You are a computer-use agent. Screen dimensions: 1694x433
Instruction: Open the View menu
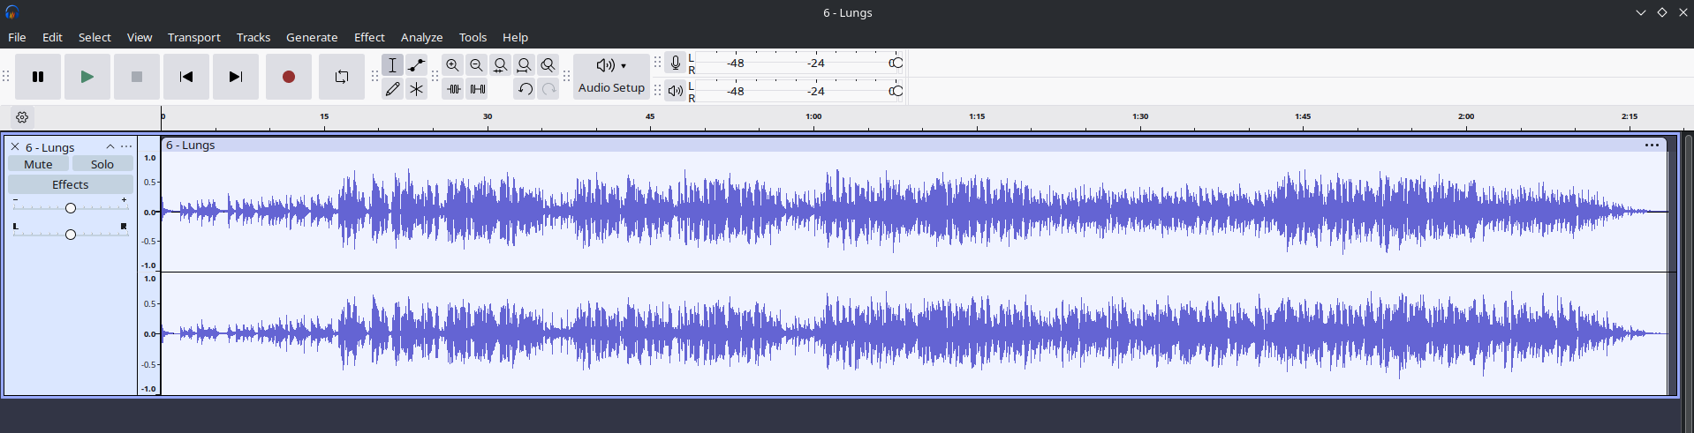(140, 37)
